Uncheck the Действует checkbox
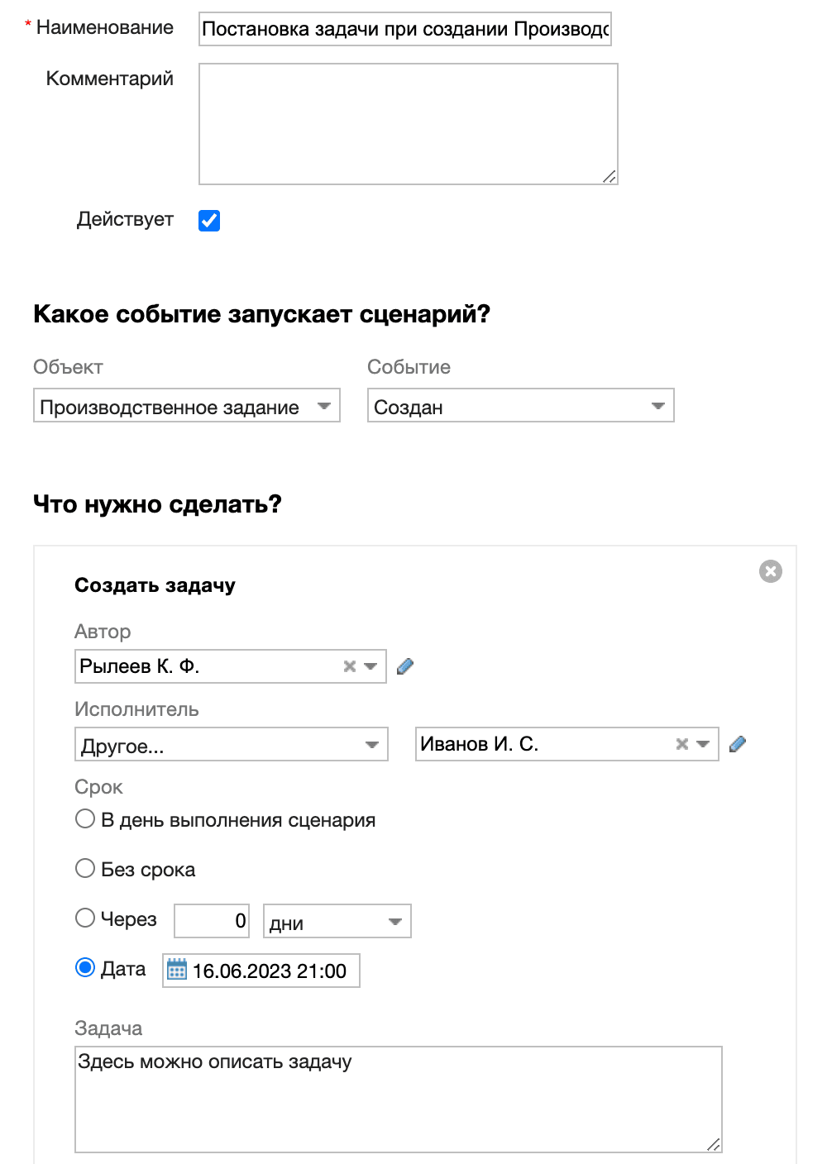 209,220
